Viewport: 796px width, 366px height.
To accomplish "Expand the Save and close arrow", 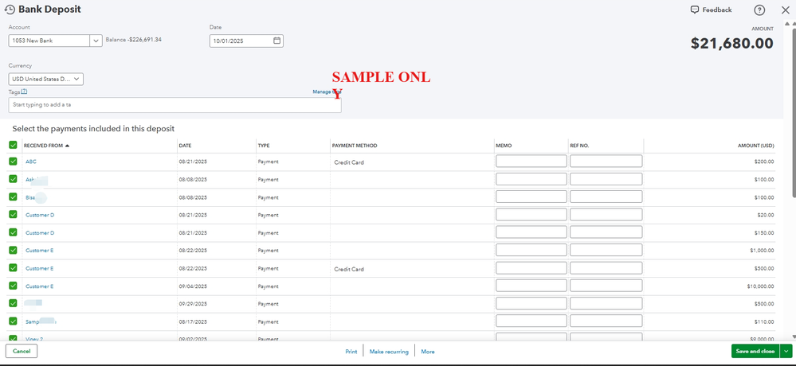I will pos(786,351).
